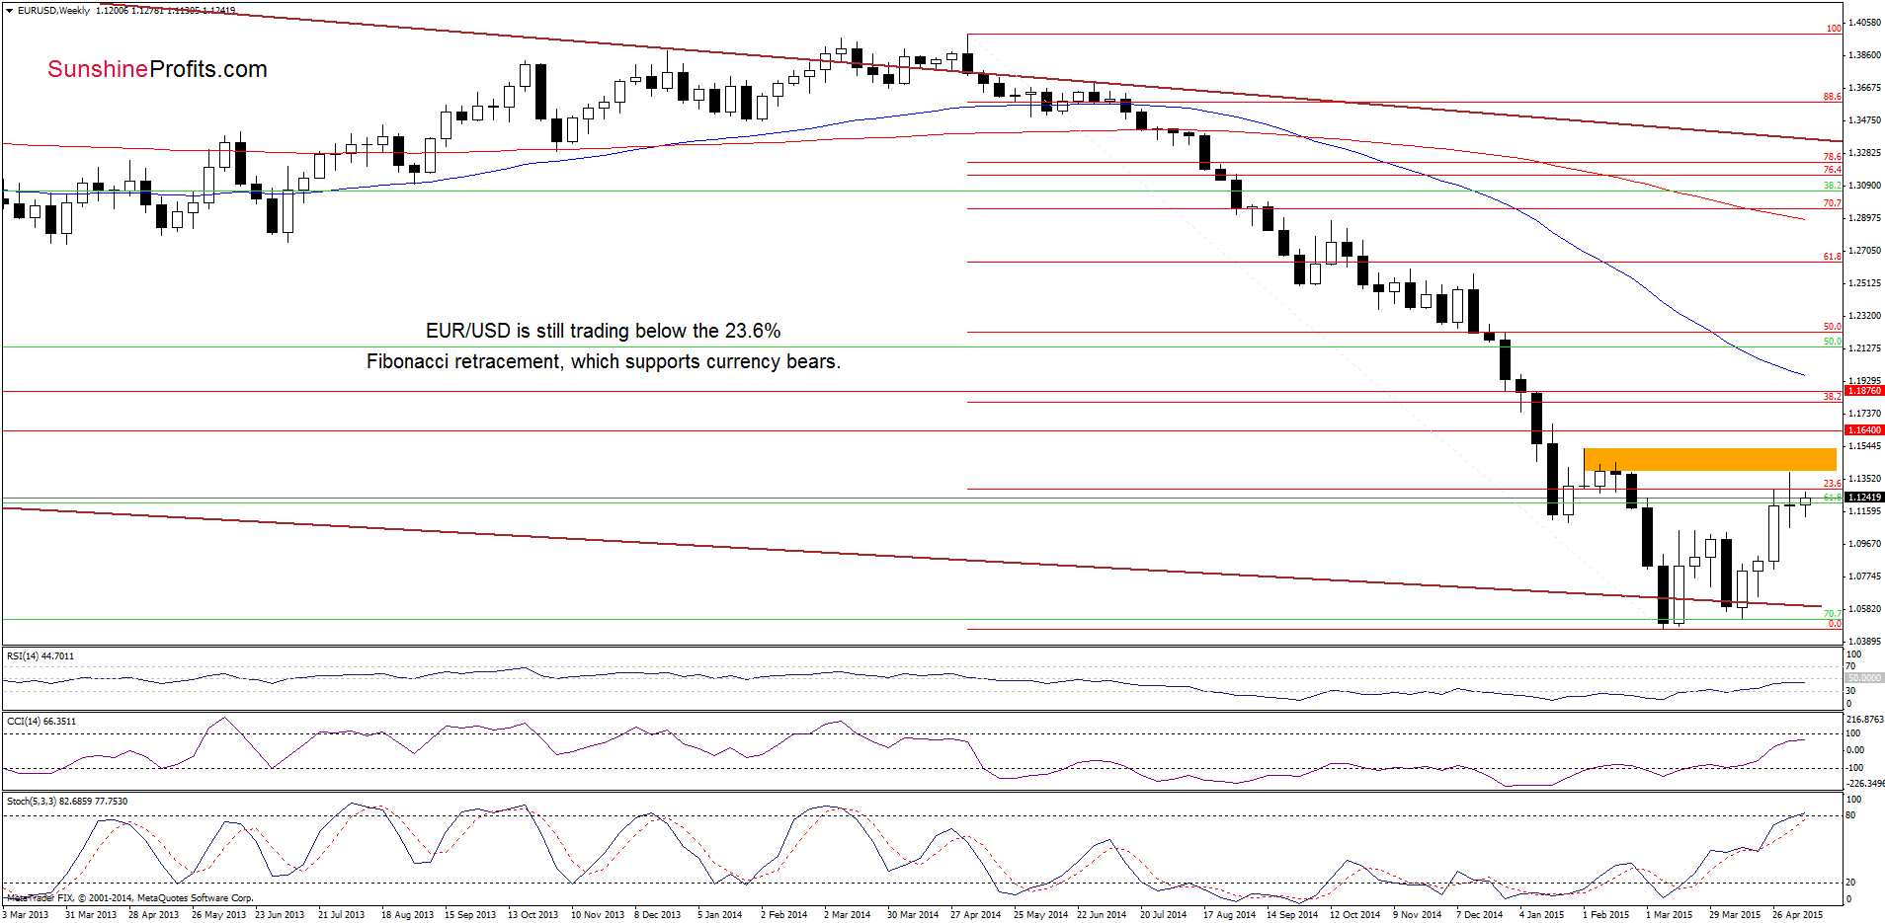Click the 1.23200 price axis value
The width and height of the screenshot is (1885, 923).
click(x=1864, y=316)
